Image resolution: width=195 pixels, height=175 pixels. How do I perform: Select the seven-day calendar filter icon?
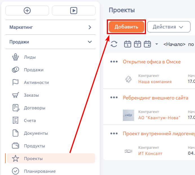click(138, 44)
